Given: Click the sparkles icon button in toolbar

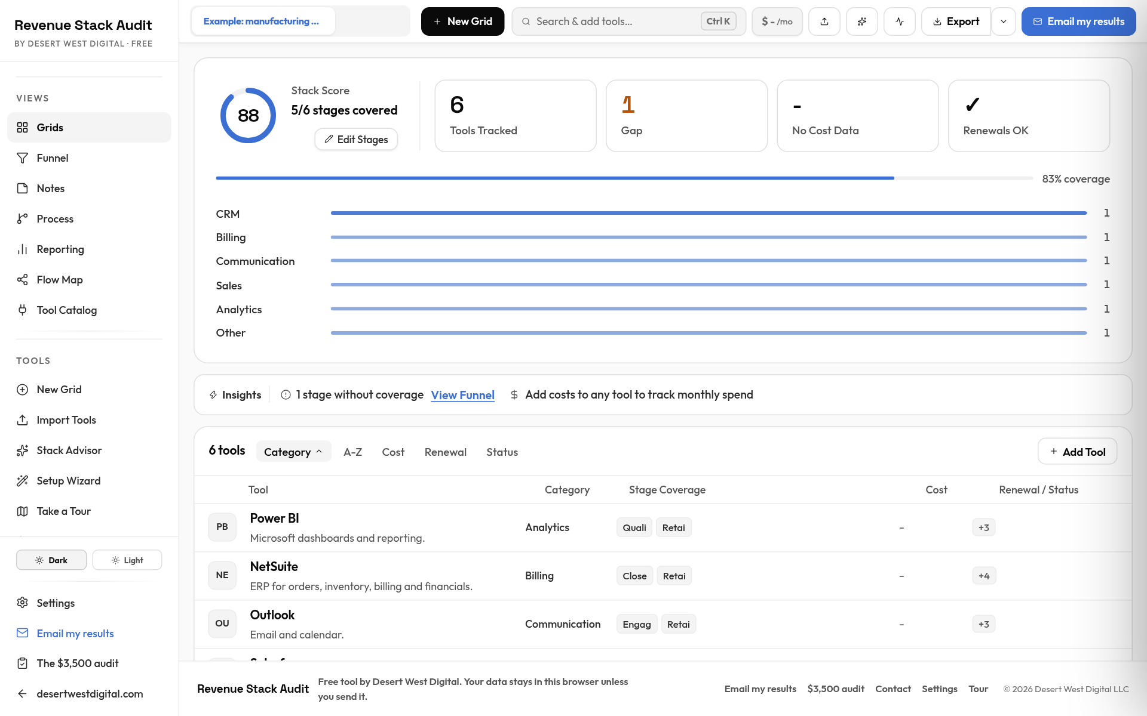Looking at the screenshot, I should point(862,21).
